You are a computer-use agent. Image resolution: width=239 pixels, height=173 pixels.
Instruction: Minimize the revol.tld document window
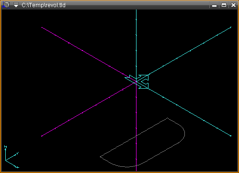(x=214, y=5)
